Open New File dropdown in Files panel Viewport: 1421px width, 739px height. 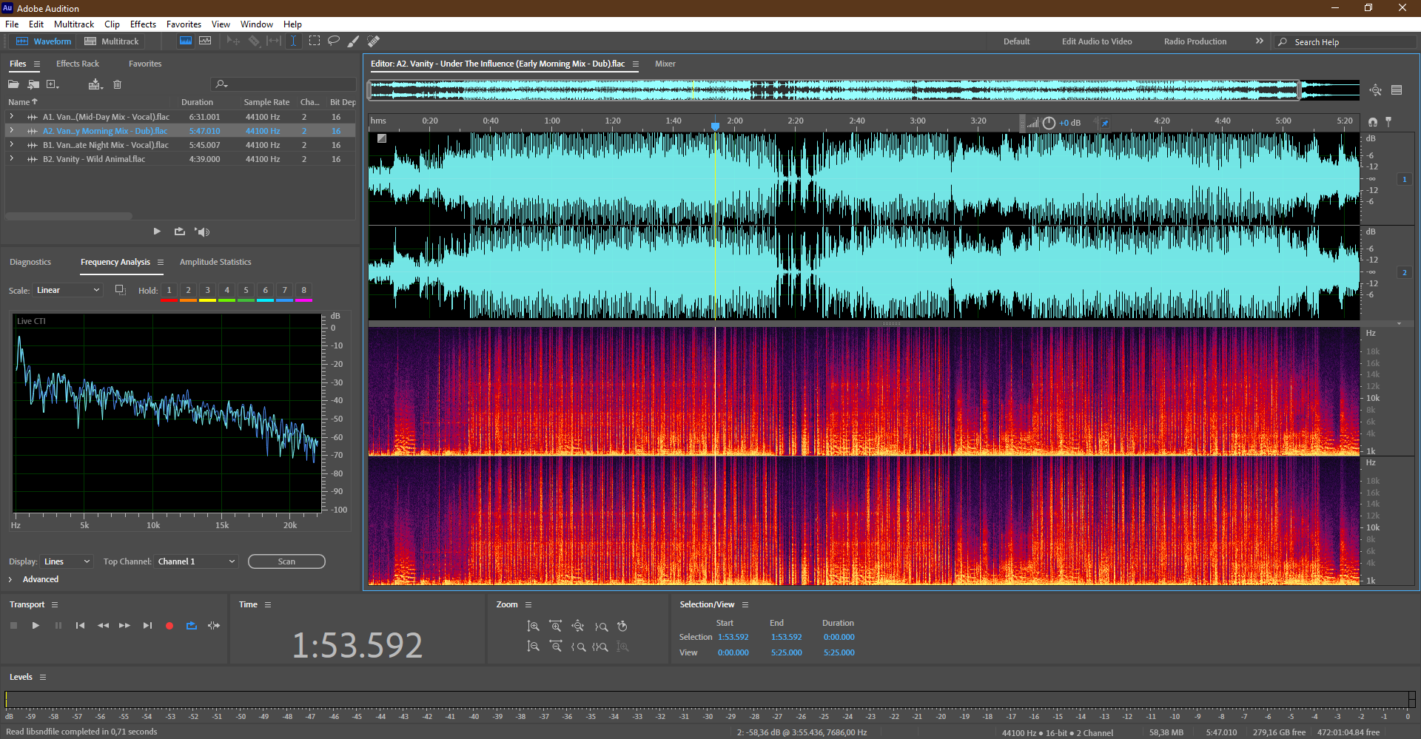53,84
